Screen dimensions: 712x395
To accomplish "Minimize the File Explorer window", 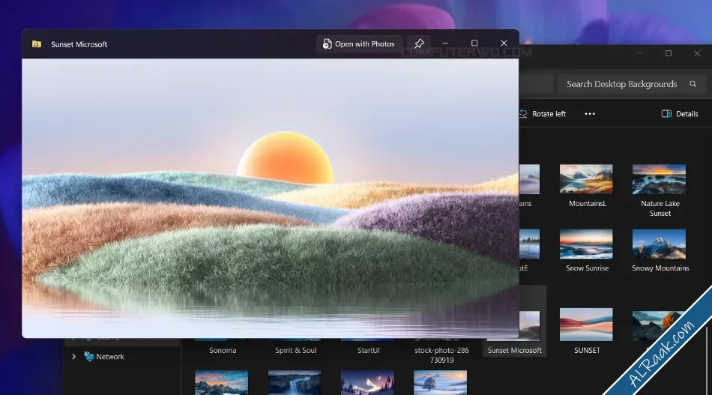I will click(640, 53).
